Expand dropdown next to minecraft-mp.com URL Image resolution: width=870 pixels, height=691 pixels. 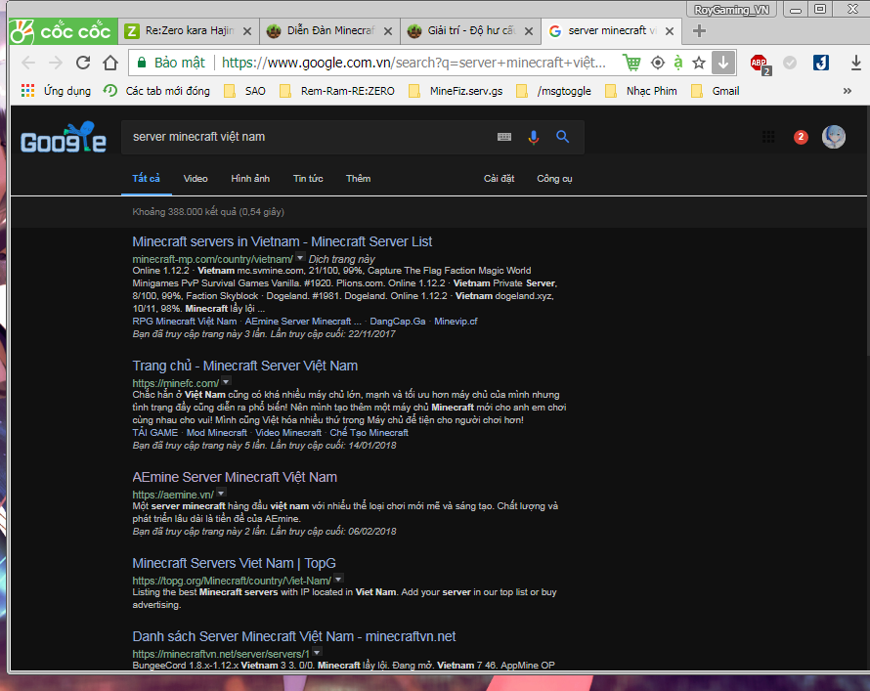300,258
